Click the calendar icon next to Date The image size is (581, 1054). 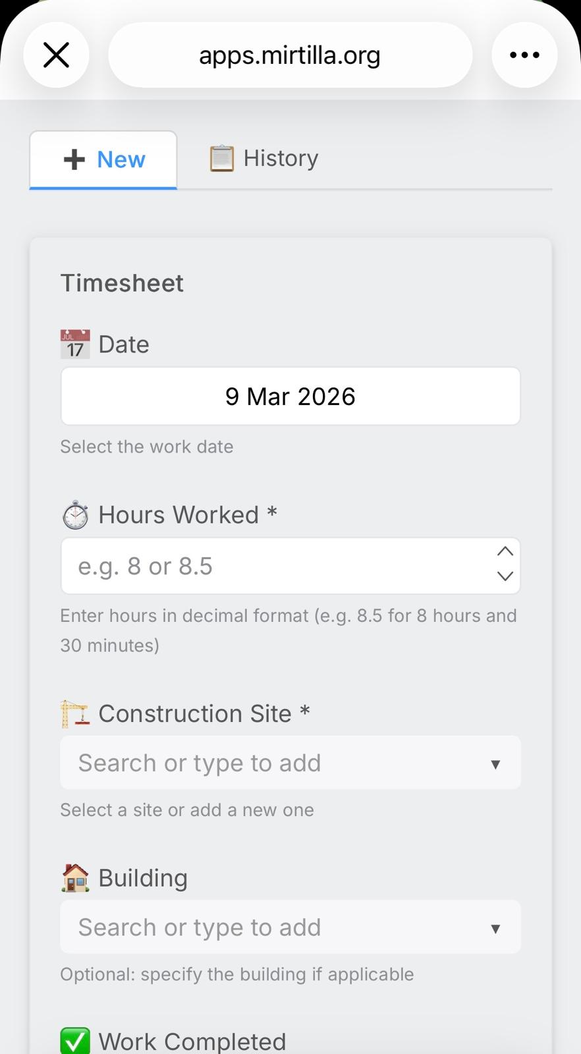[x=74, y=343]
